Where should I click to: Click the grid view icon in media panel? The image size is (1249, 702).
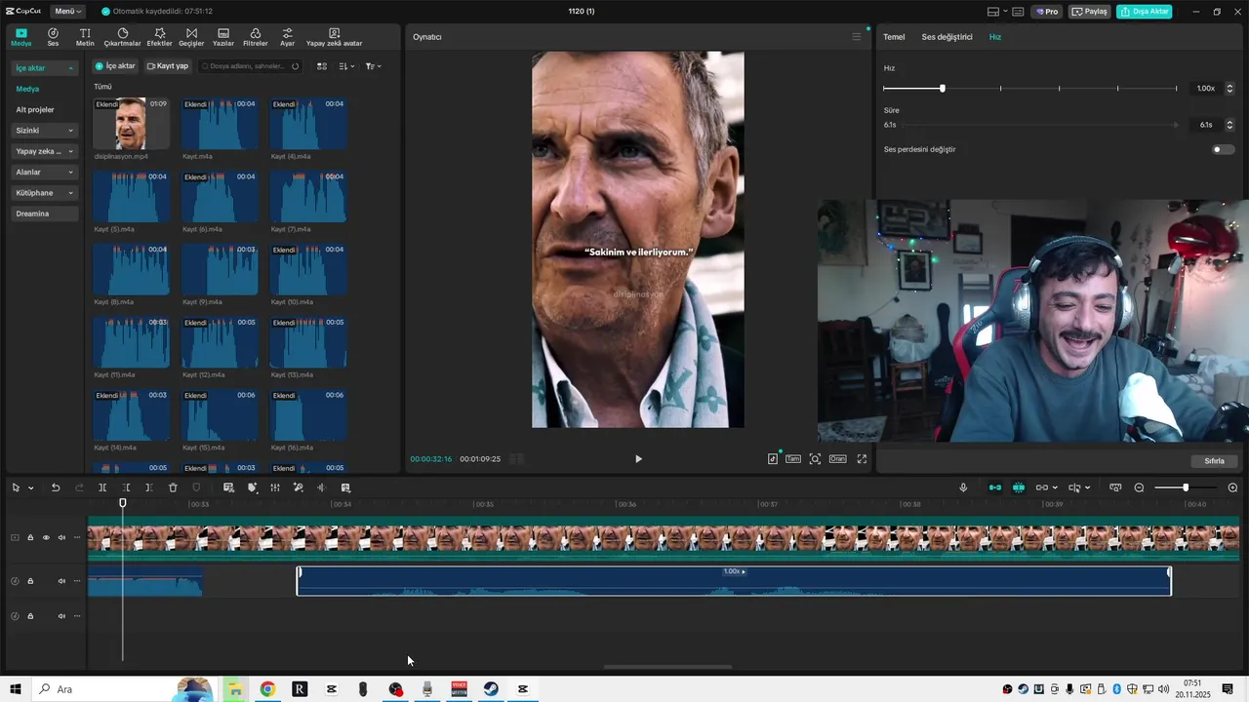322,66
